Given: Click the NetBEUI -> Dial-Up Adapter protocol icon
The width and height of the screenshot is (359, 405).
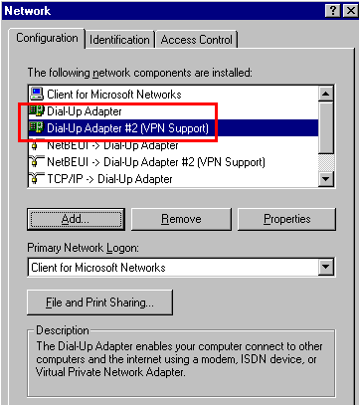Looking at the screenshot, I should tap(37, 145).
